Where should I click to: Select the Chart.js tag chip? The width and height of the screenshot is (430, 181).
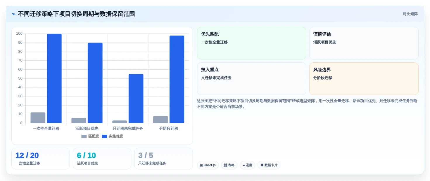coord(208,165)
